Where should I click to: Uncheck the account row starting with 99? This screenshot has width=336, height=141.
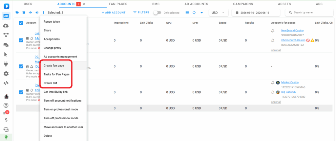[21, 66]
